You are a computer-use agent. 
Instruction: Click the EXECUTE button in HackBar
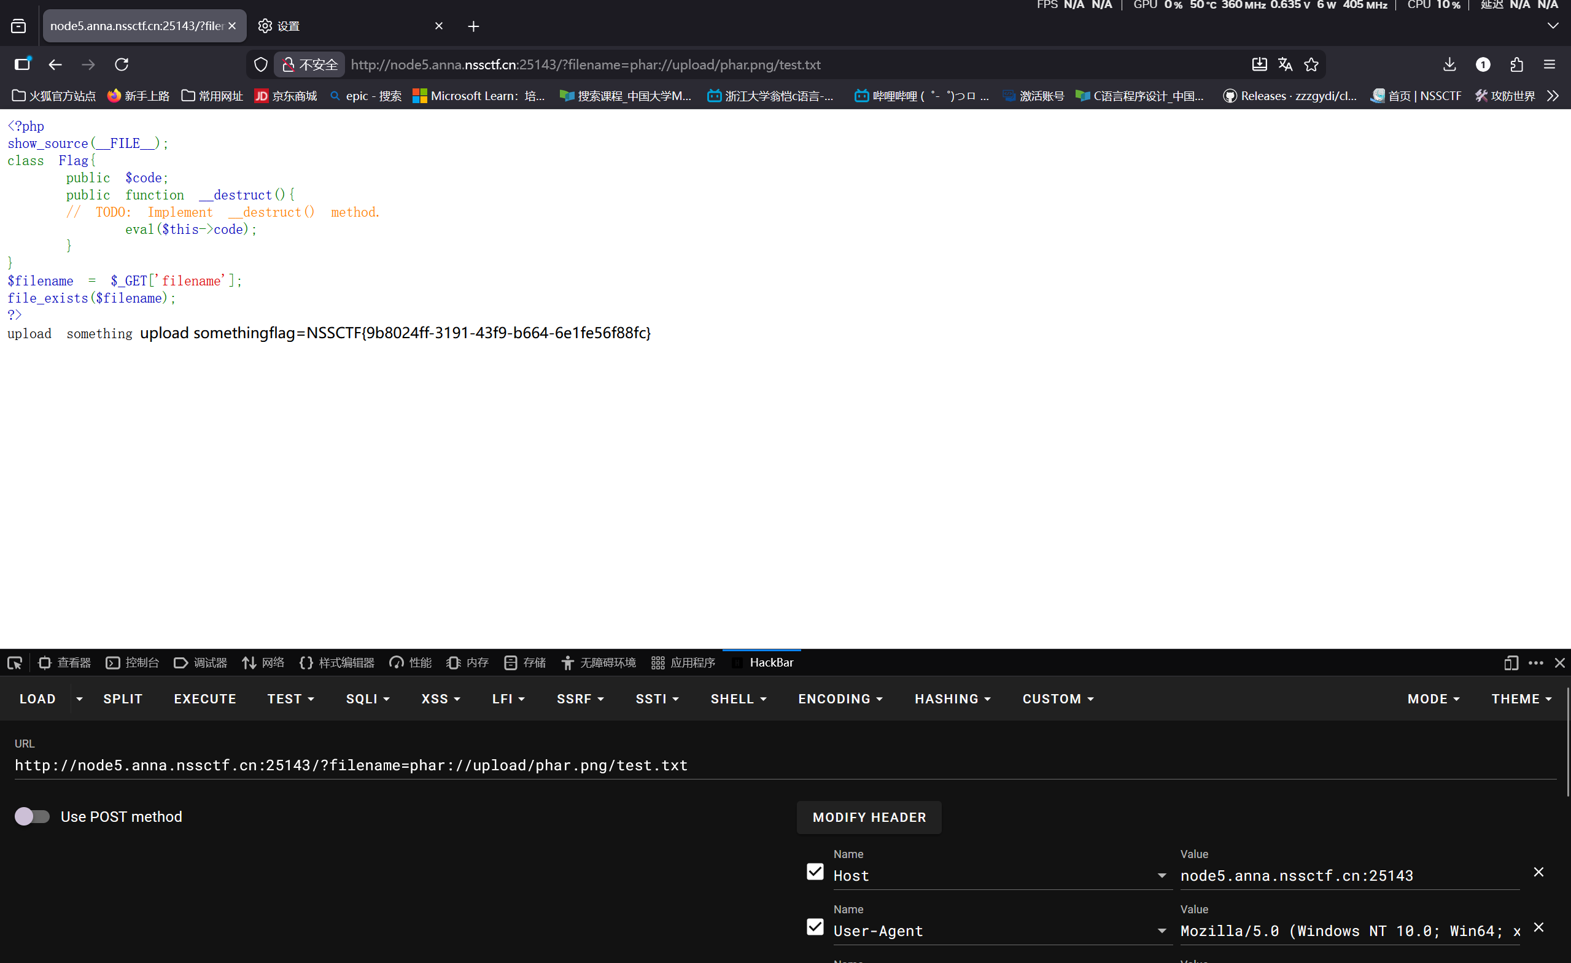tap(205, 698)
